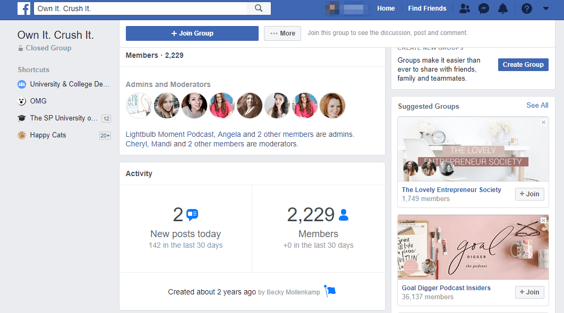Click the OMG shortcut icon
The image size is (564, 313).
22,101
